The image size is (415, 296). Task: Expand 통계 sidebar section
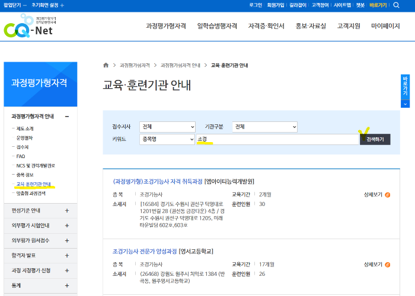point(67,286)
